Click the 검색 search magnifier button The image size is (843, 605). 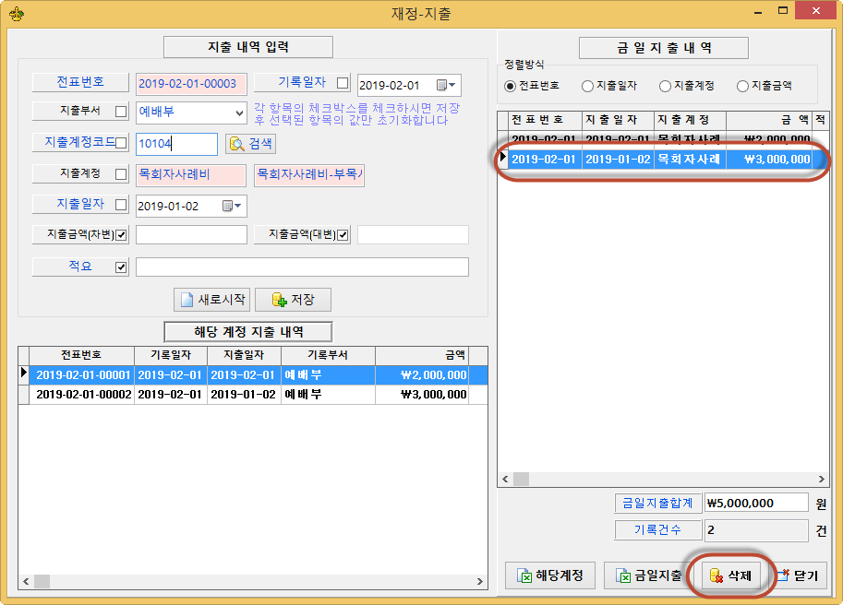(x=250, y=144)
